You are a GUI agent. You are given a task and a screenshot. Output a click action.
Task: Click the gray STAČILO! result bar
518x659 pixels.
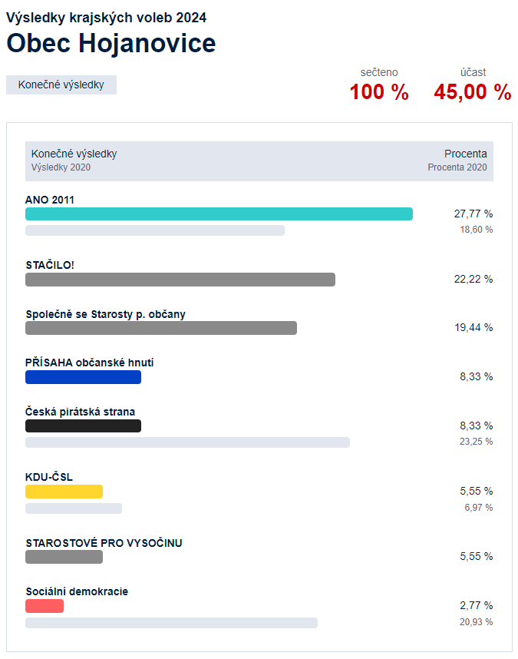click(x=180, y=280)
